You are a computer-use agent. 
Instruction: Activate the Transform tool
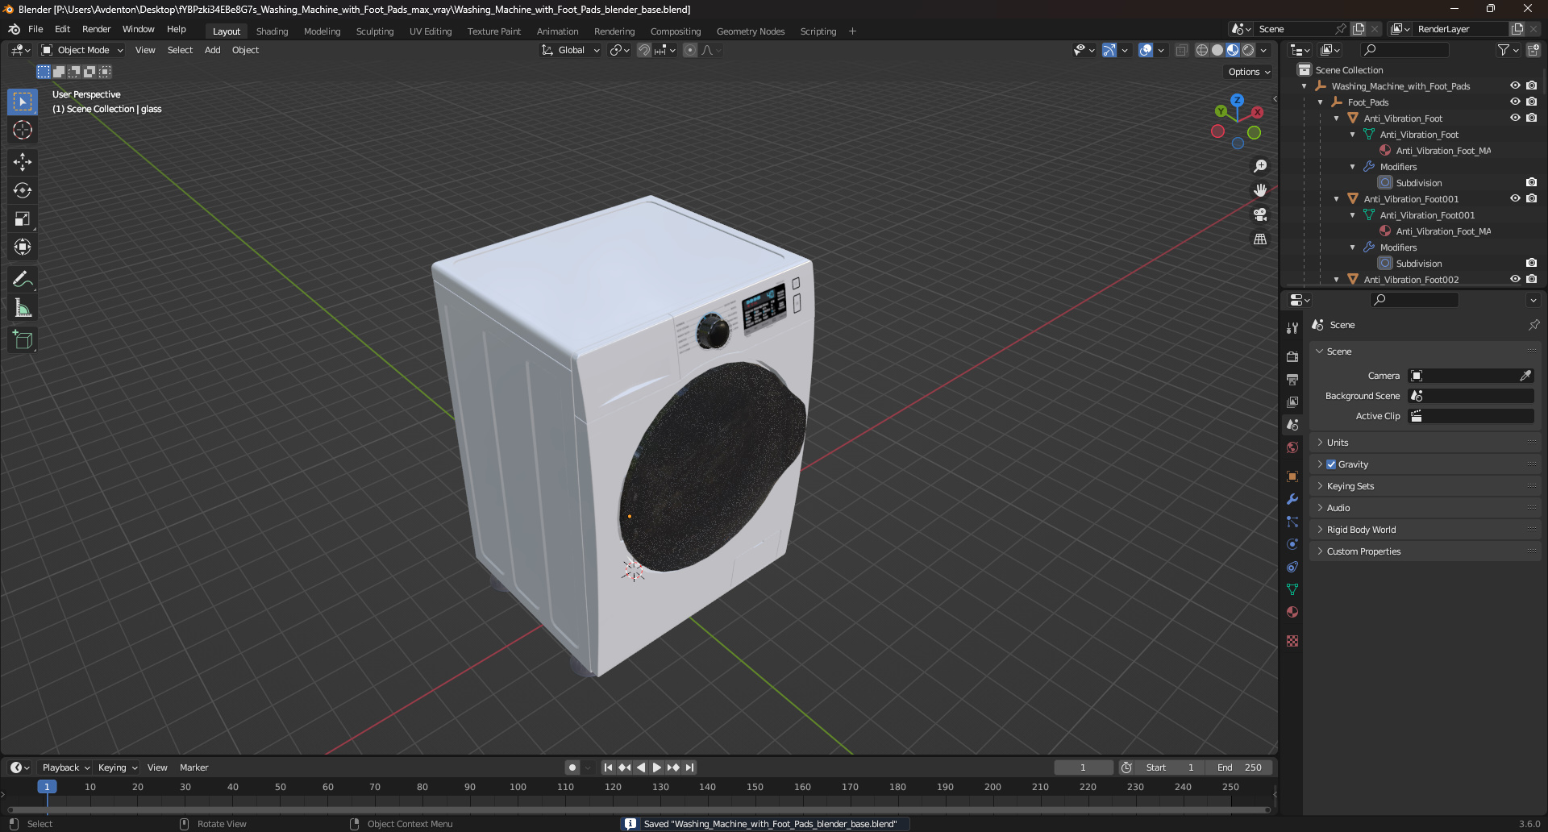tap(23, 247)
